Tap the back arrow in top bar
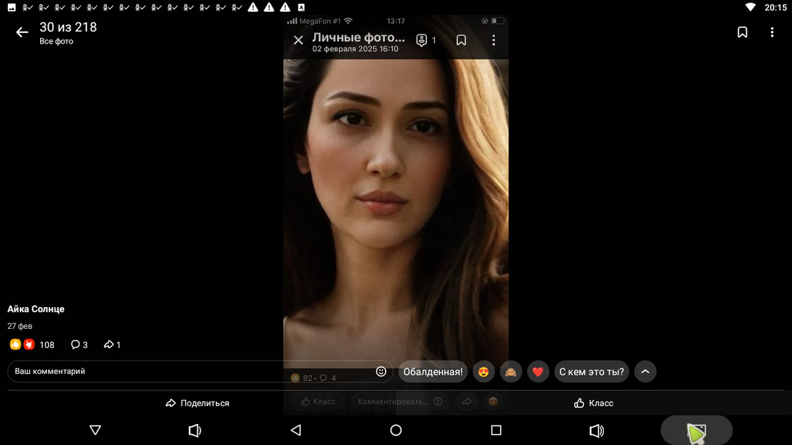792x445 pixels. point(22,32)
